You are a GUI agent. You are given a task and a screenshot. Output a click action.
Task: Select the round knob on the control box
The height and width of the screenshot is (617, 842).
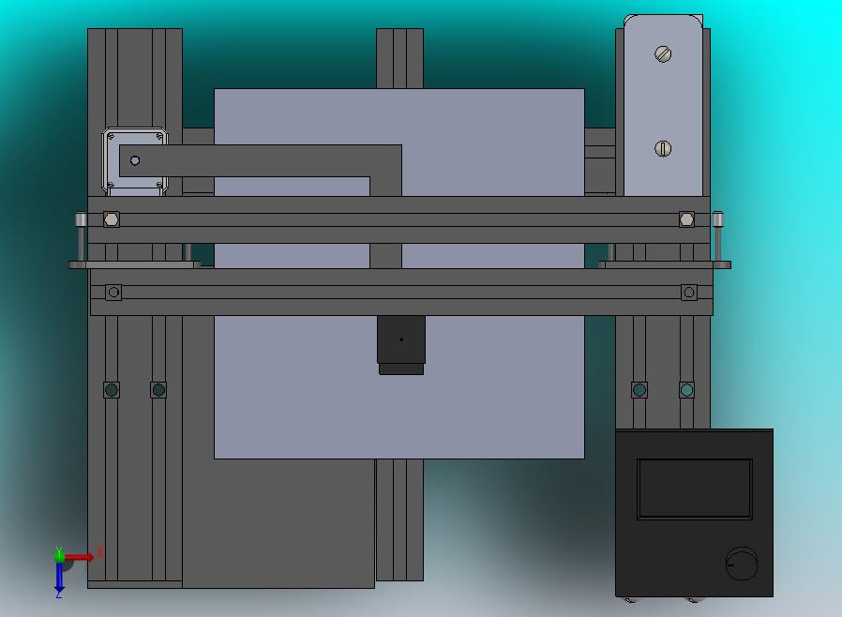pos(742,564)
